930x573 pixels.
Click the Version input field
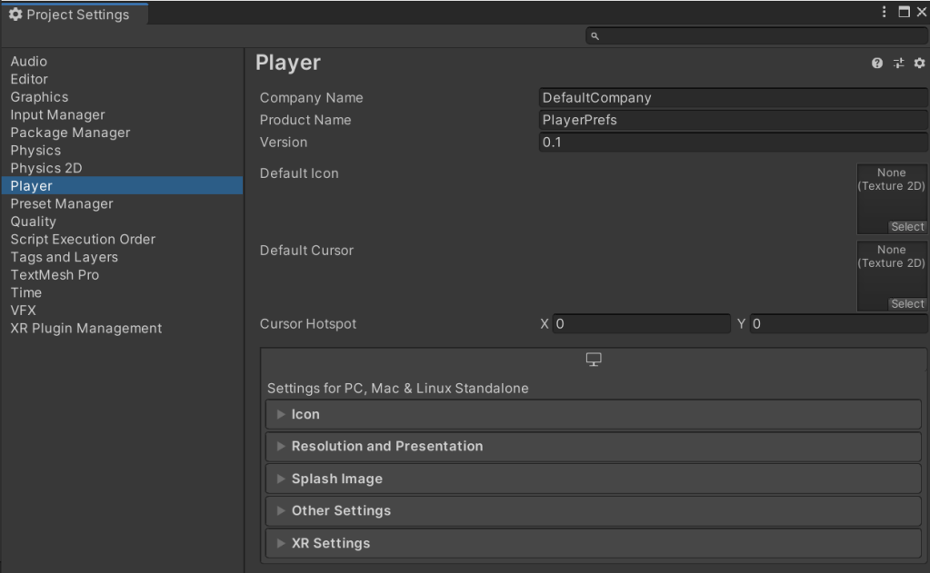(x=732, y=143)
